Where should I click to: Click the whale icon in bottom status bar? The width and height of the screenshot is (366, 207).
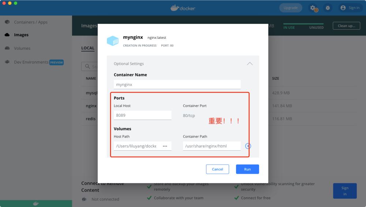pos(36,203)
